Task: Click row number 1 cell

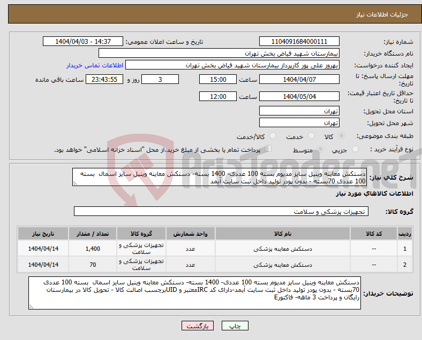Action: [x=404, y=249]
